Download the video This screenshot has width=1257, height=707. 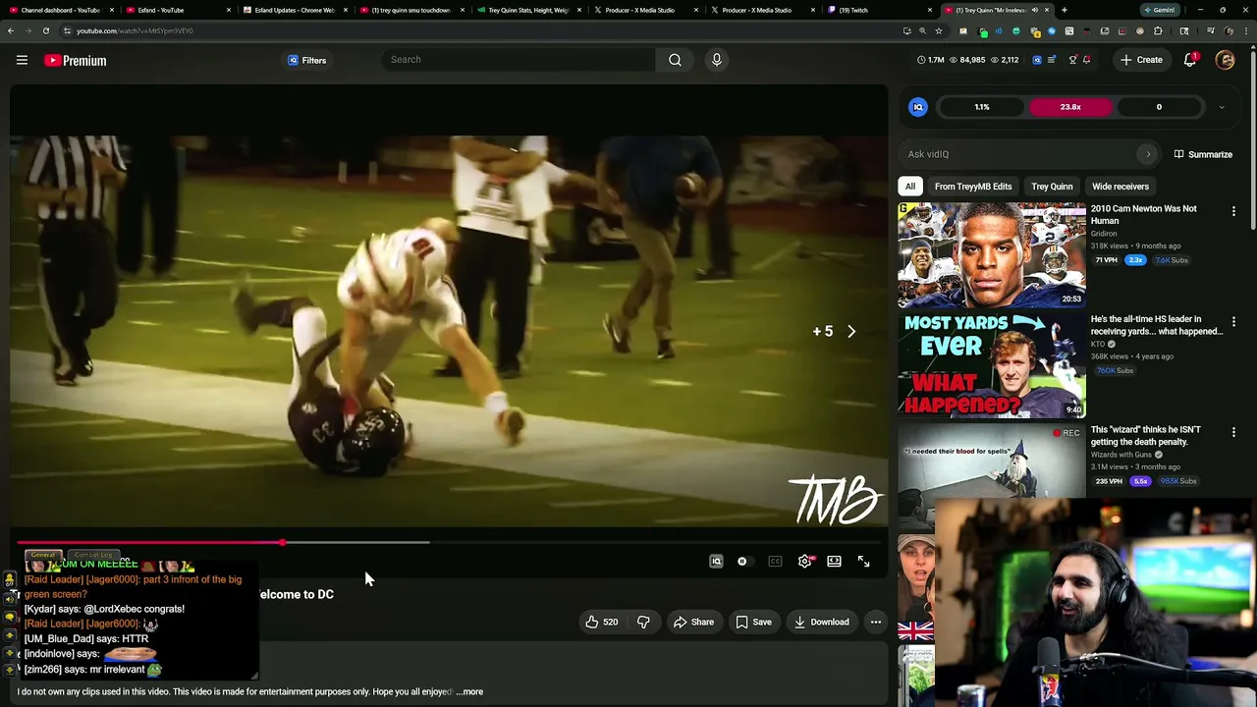821,622
